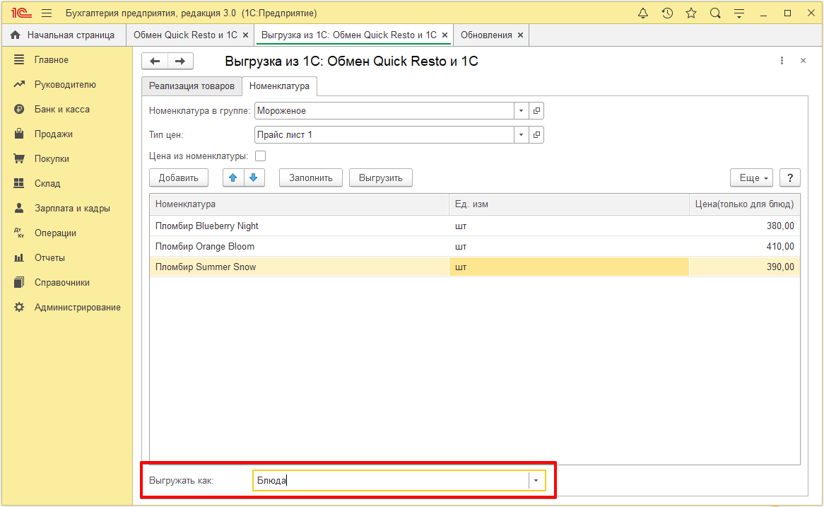824x507 pixels.
Task: Click the 1C logo icon
Action: [21, 13]
